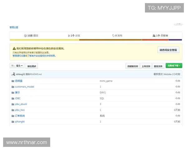Click brown segment of language bar
Viewport: 187px width, 150px height.
pos(111,40)
